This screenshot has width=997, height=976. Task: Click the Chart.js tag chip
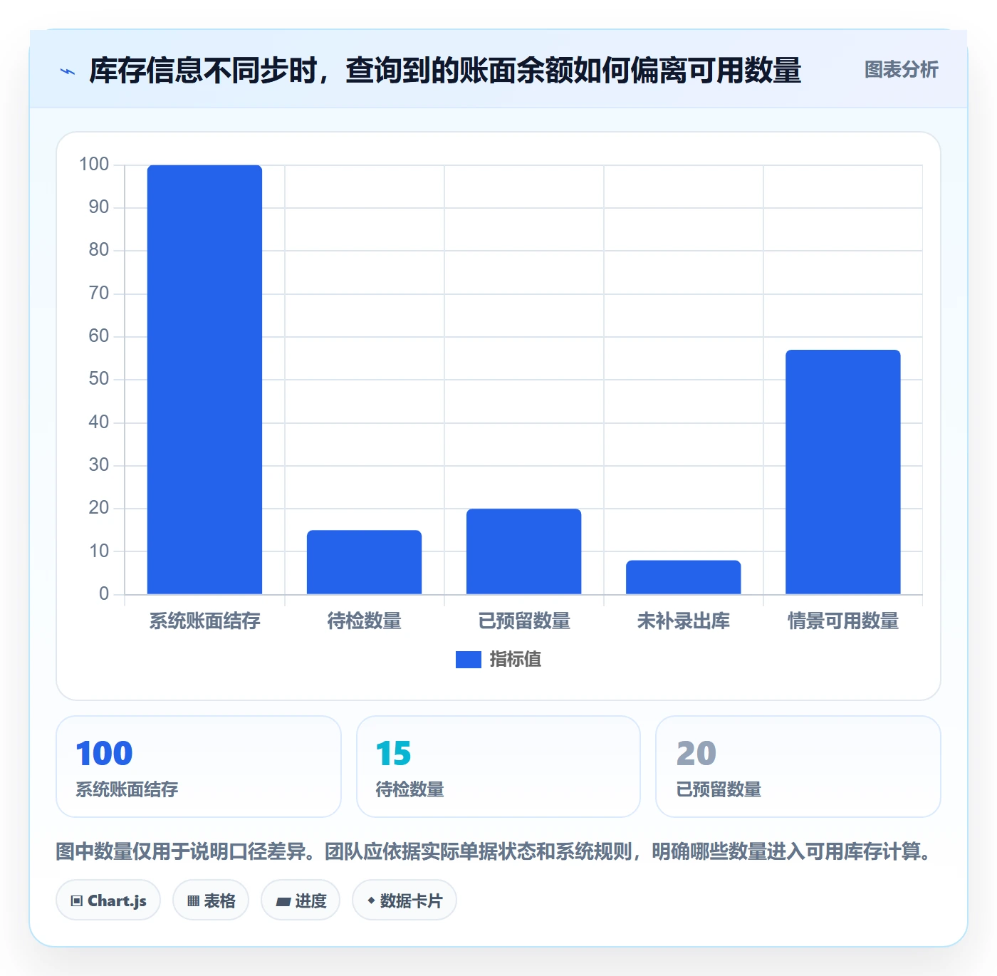pyautogui.click(x=108, y=900)
